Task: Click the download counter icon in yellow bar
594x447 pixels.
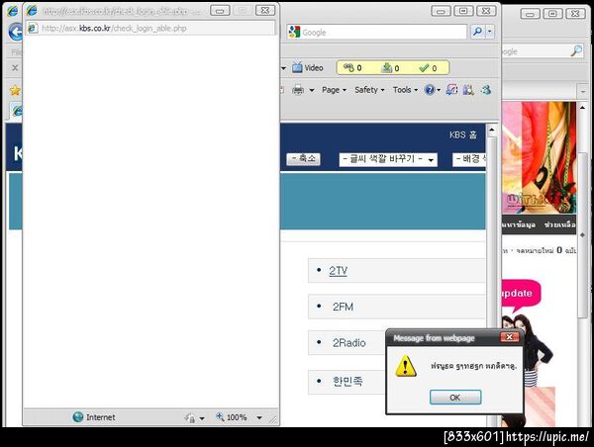Action: [387, 68]
